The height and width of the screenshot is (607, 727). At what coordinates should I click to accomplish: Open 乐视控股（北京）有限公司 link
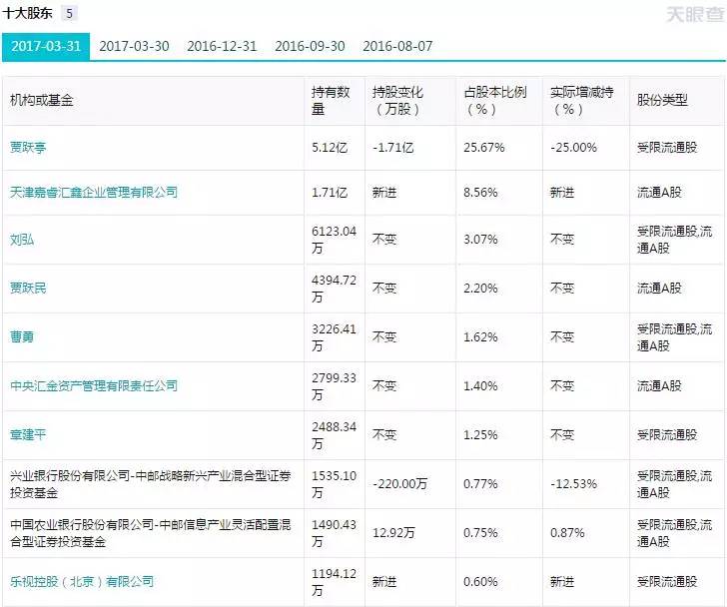click(82, 581)
